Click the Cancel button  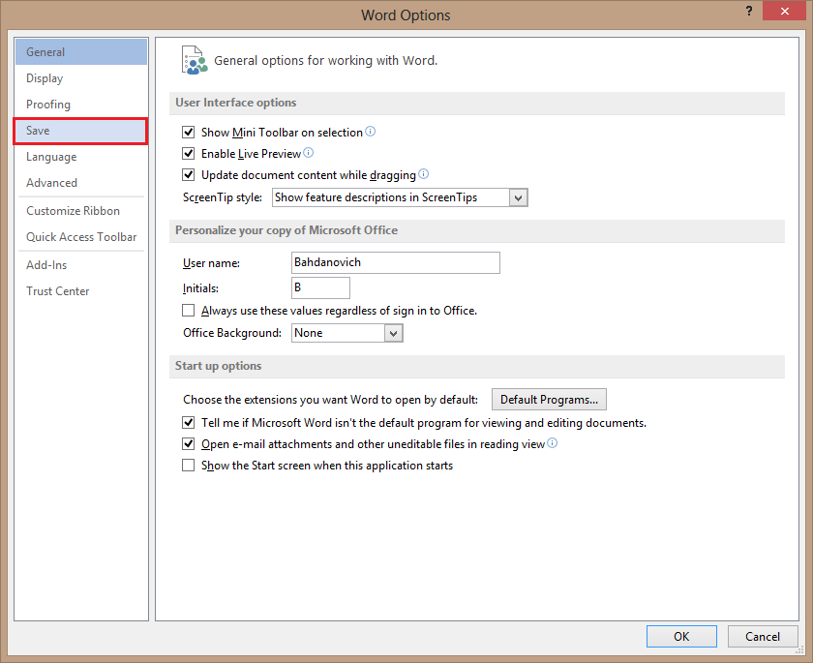click(x=763, y=636)
